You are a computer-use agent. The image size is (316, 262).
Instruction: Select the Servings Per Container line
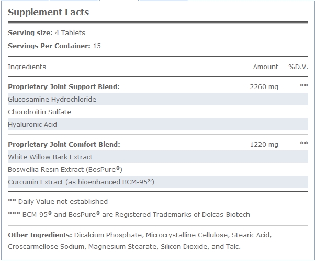54,46
